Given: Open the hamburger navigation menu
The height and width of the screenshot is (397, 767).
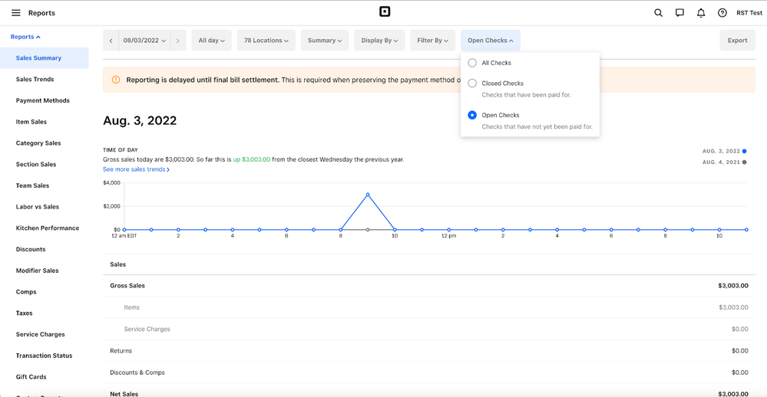Looking at the screenshot, I should pyautogui.click(x=15, y=13).
